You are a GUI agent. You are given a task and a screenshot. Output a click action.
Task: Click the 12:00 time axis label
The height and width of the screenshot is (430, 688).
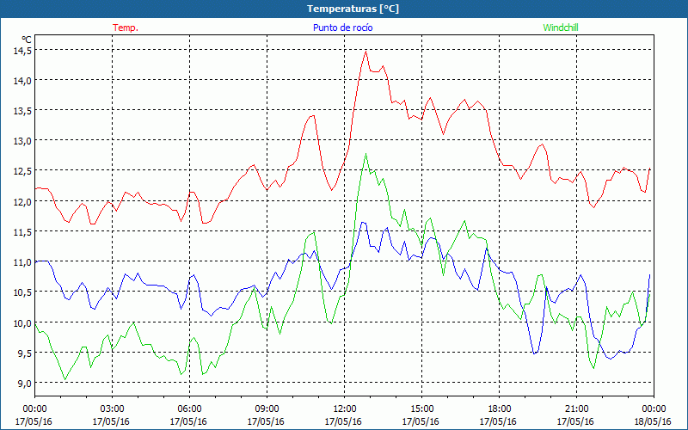point(345,409)
